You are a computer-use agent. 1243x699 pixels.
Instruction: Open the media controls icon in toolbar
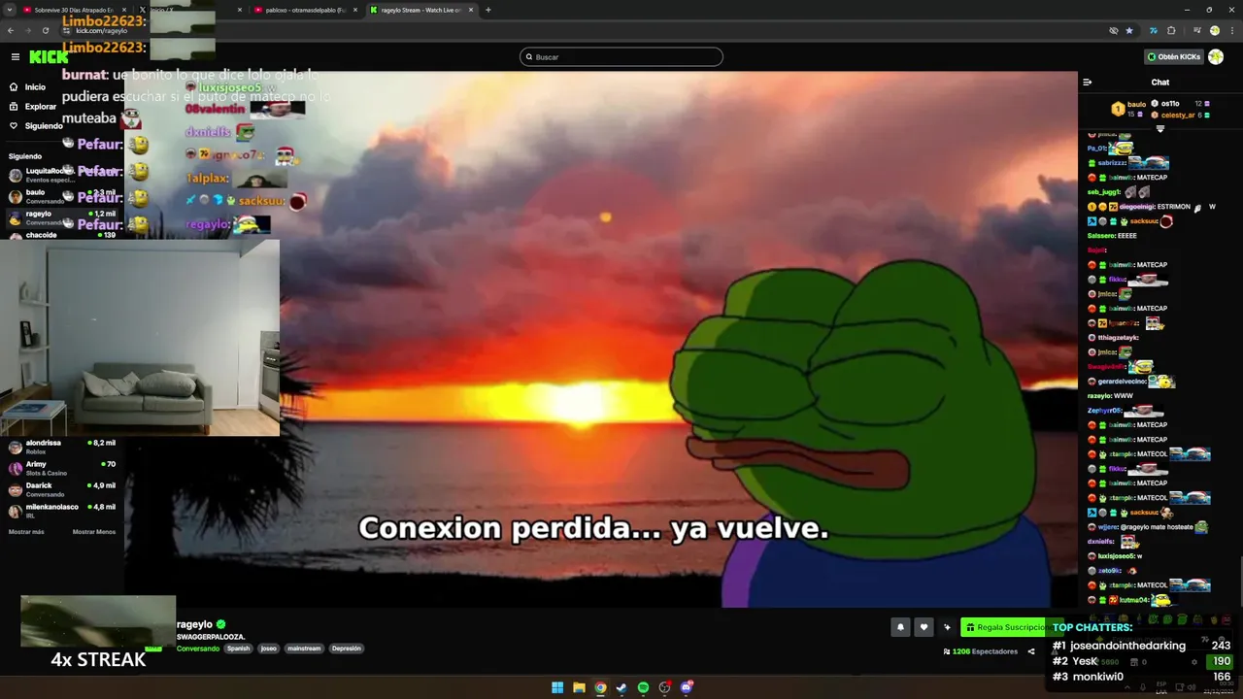tap(1196, 30)
